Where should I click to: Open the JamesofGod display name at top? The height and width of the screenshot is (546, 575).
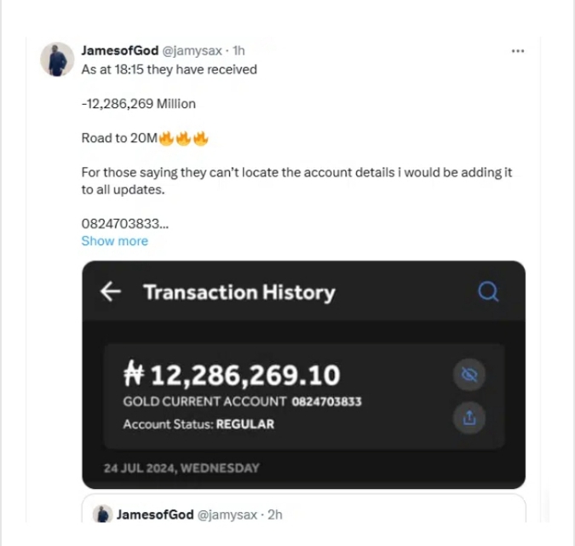click(x=119, y=51)
